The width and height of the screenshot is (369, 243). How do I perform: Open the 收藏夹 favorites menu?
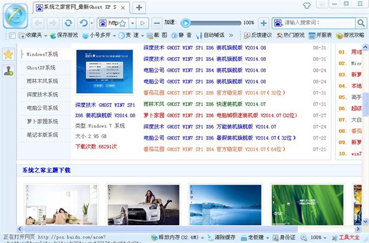pyautogui.click(x=33, y=35)
